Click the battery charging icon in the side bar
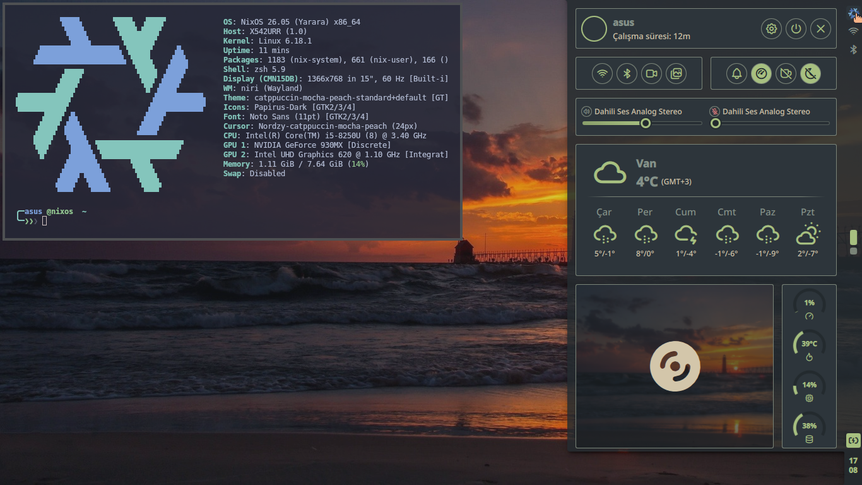Screen dimensions: 862x485 (x=853, y=440)
